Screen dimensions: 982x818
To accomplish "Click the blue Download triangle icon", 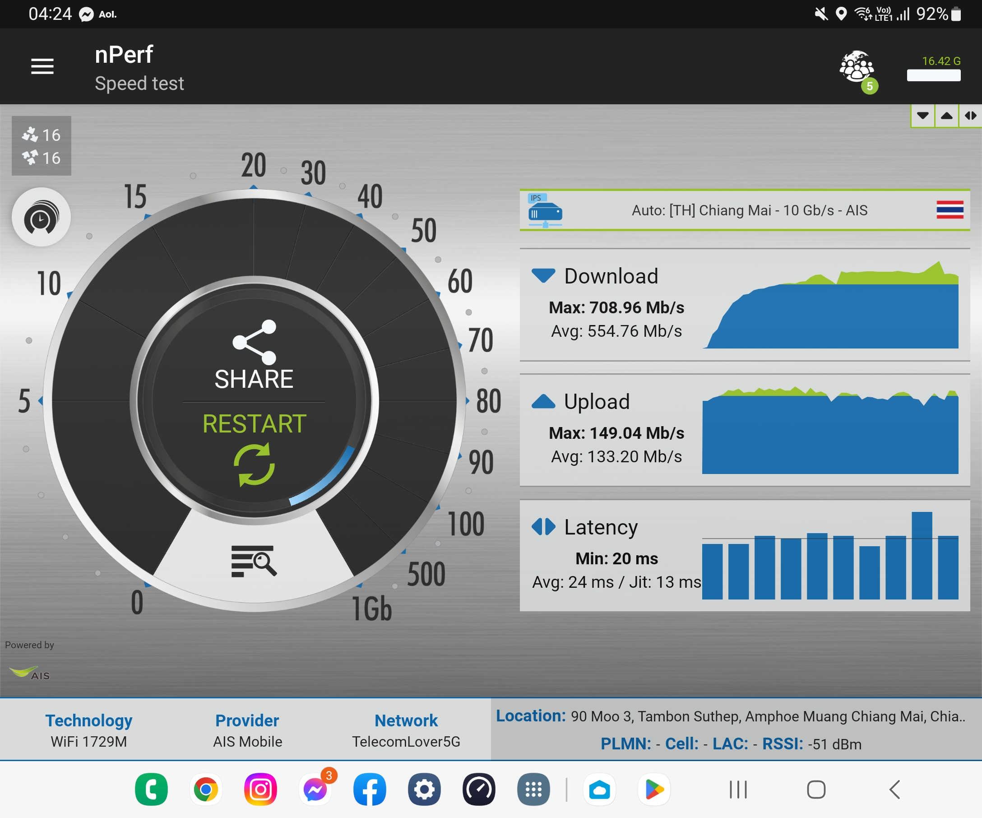I will (x=543, y=275).
